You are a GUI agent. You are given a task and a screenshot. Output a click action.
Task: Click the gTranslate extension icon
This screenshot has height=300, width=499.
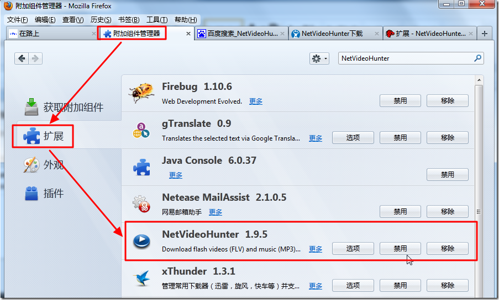tap(141, 130)
